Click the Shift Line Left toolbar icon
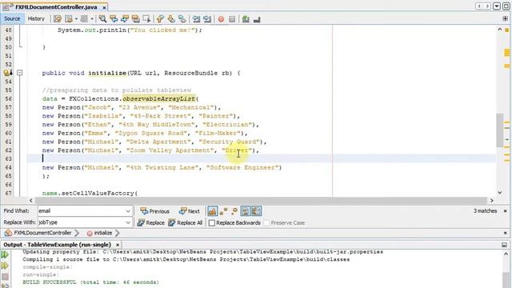 (x=196, y=19)
